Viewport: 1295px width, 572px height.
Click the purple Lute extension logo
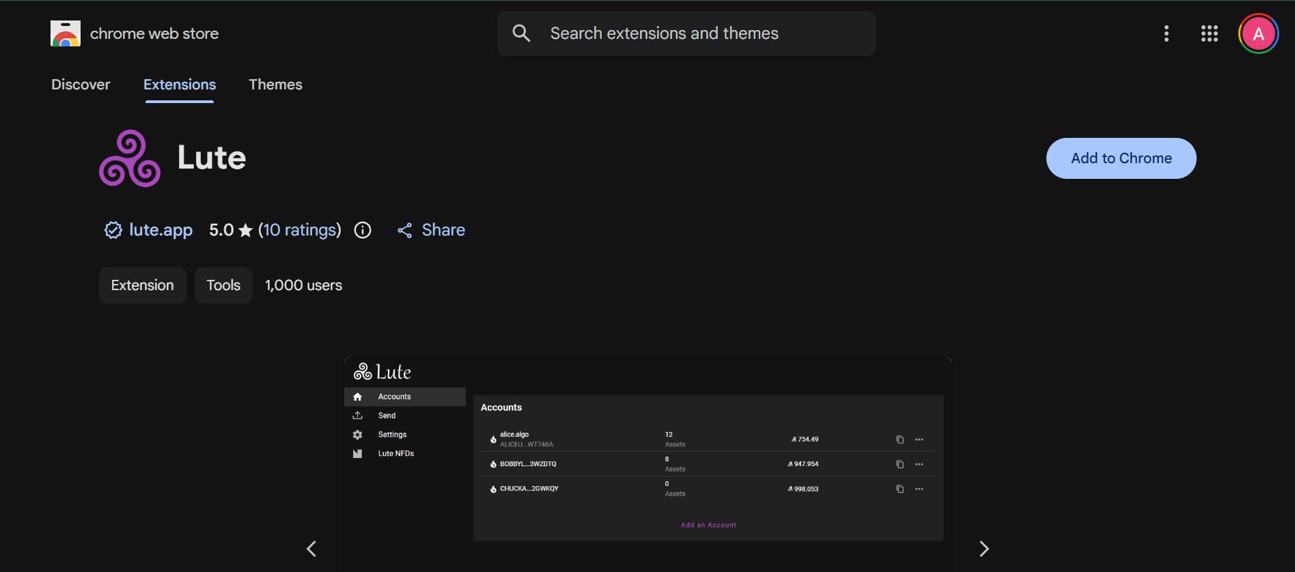(130, 158)
